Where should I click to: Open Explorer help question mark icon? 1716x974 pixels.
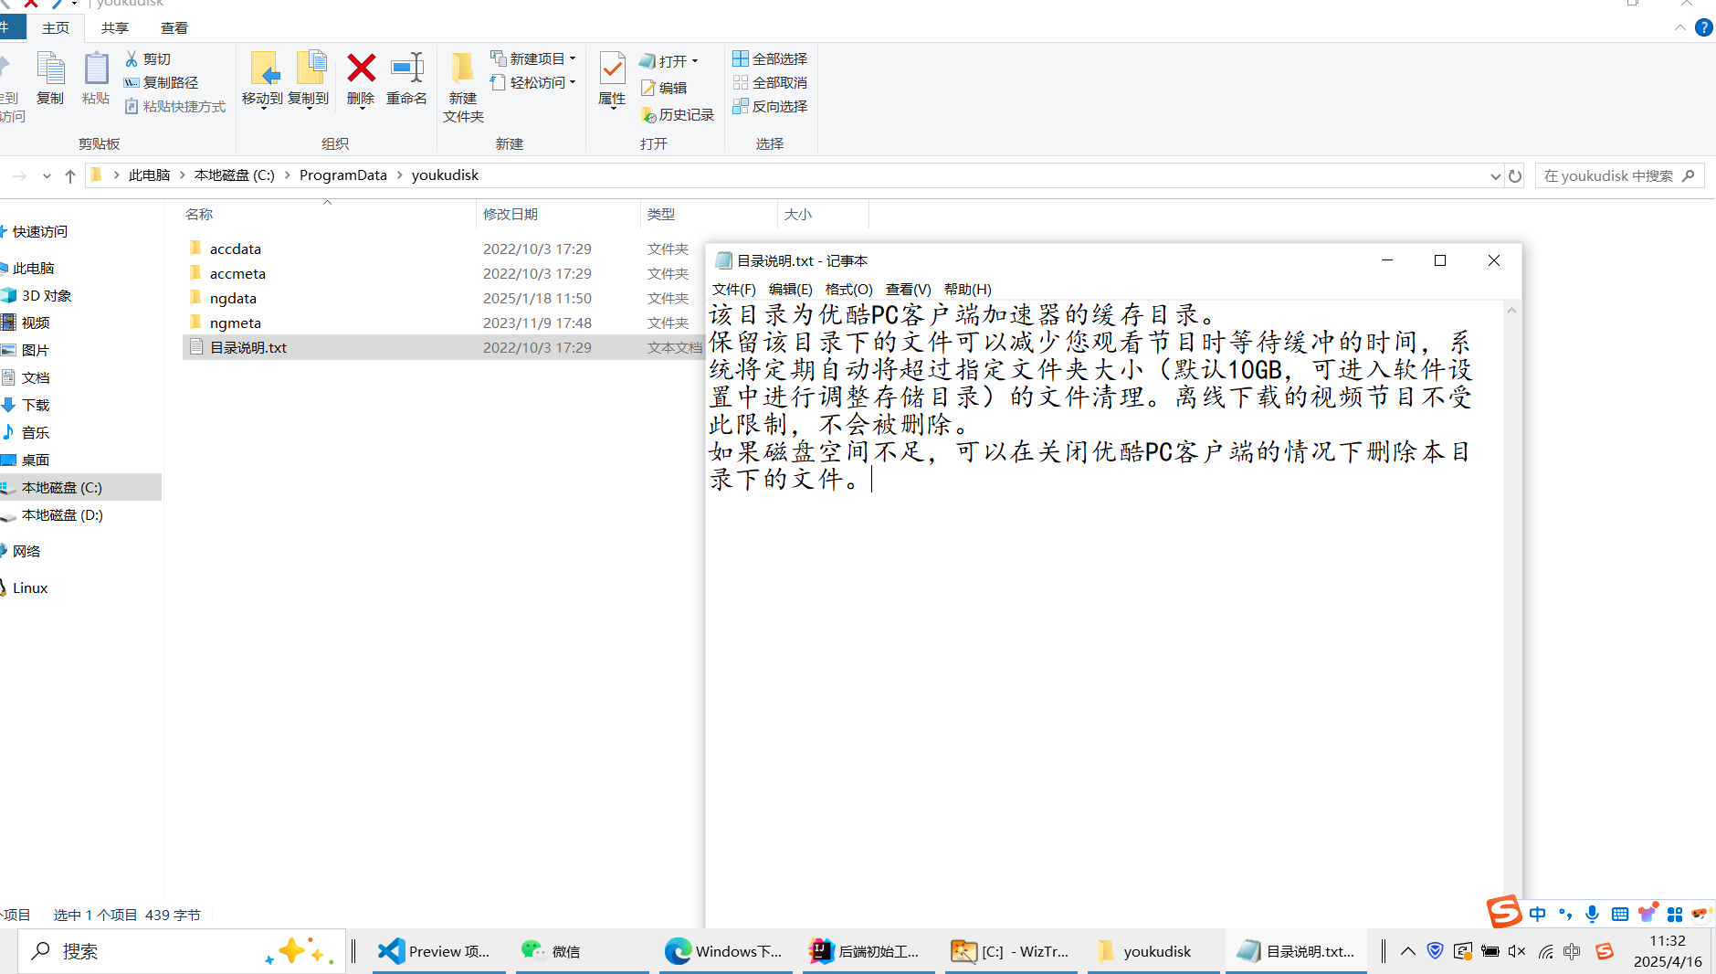1703,27
